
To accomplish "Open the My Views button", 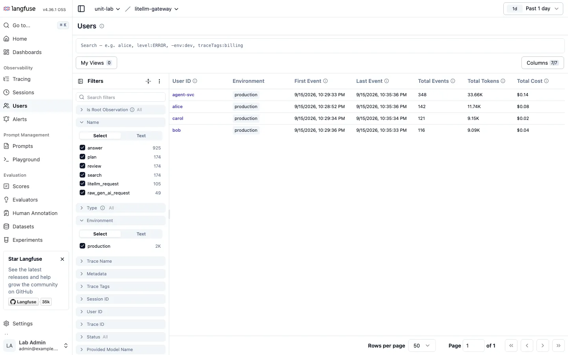I will (96, 63).
